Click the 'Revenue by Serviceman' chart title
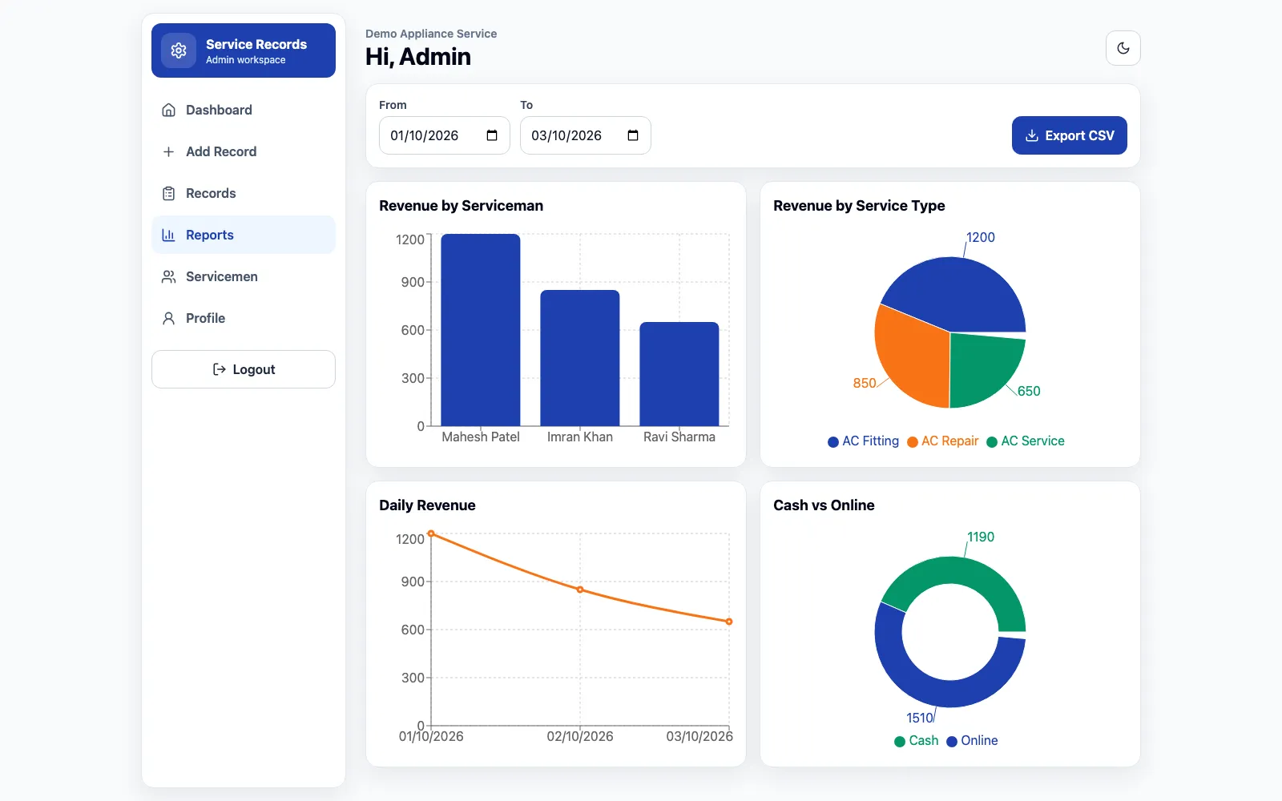Screen dimensions: 1282x801 462,206
